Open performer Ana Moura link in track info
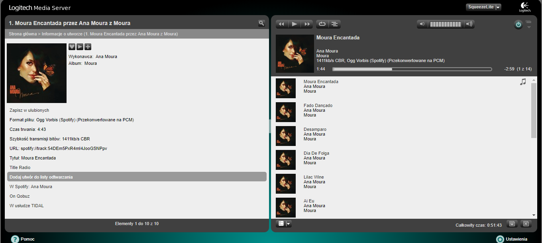Viewport: 542px width, 243px height. [x=106, y=56]
